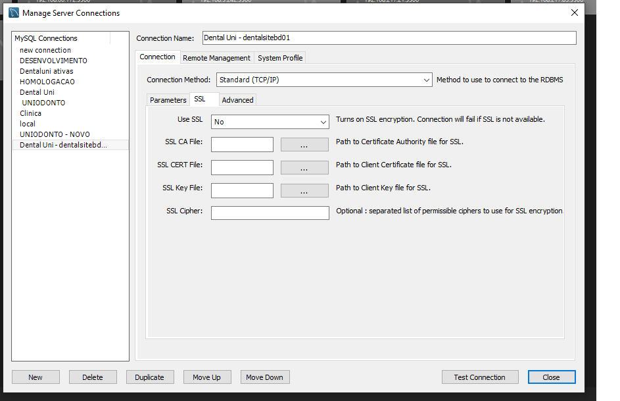Image resolution: width=620 pixels, height=401 pixels.
Task: Move the connection up in list
Action: tap(206, 377)
